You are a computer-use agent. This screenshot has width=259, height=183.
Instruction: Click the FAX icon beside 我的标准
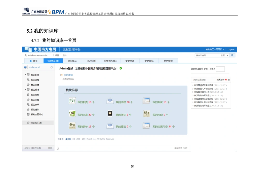click(72, 114)
